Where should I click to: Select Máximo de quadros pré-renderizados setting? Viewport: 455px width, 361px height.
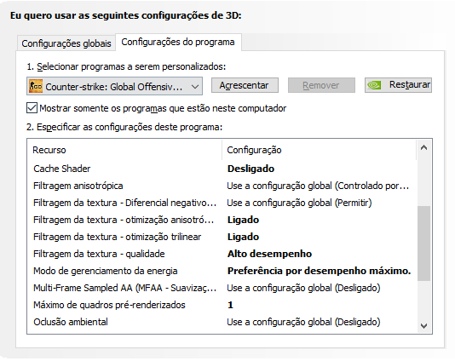222,305
